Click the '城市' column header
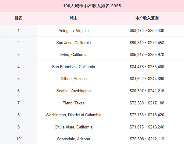 point(74,18)
